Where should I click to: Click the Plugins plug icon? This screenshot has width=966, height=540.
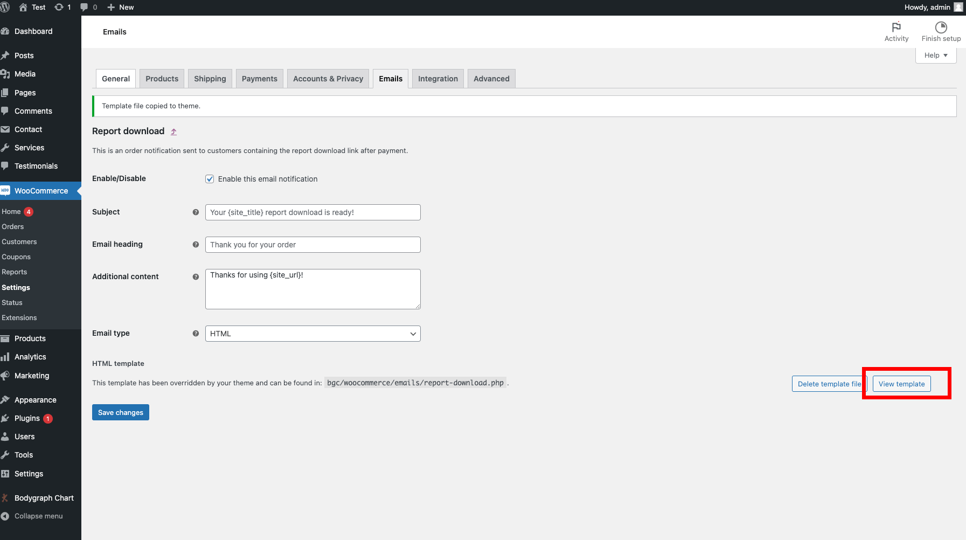click(x=5, y=418)
